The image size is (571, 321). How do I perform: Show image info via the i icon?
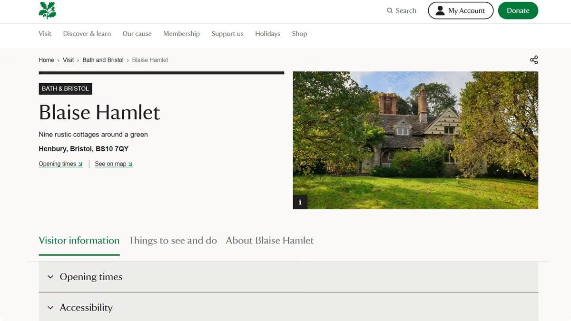[x=300, y=202]
